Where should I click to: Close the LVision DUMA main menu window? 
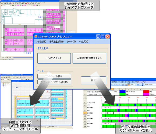tap(107, 36)
